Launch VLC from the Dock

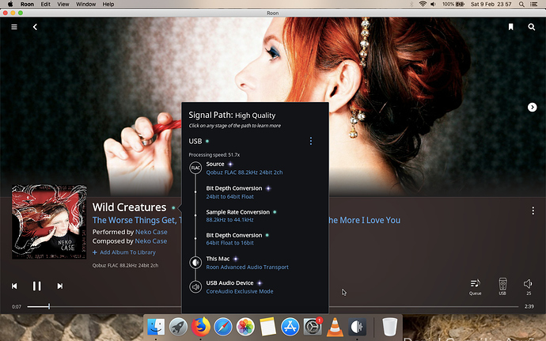point(335,327)
